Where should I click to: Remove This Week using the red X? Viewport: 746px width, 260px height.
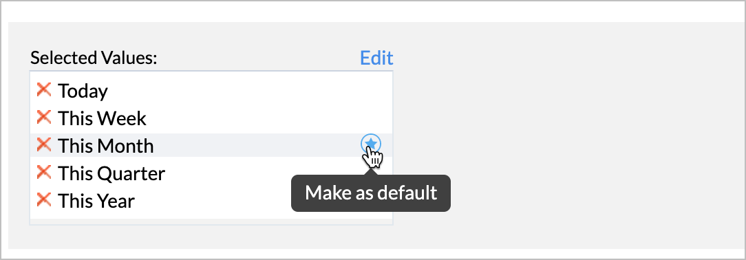(x=44, y=116)
